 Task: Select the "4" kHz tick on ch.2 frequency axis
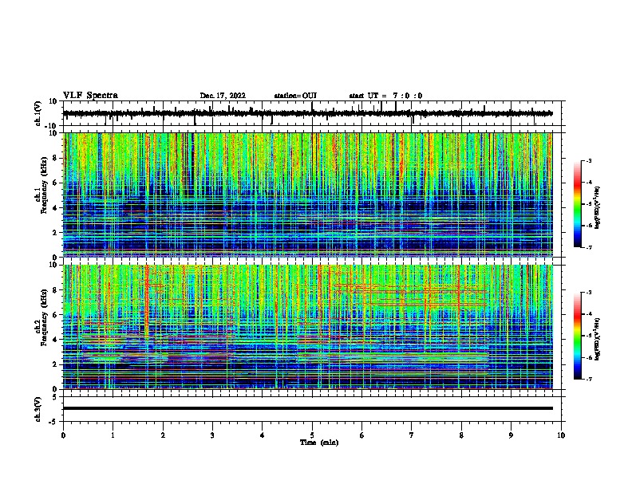click(x=55, y=340)
